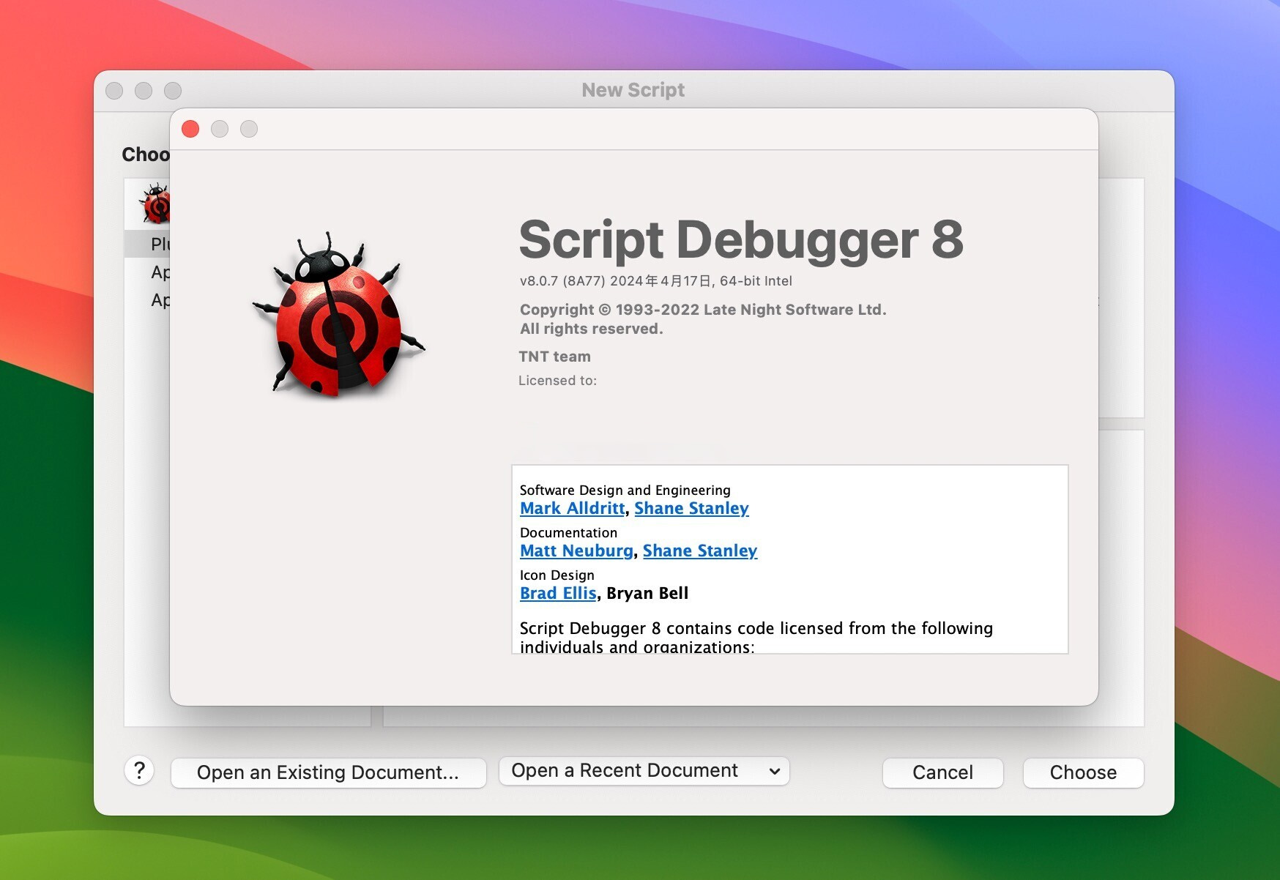Viewport: 1280px width, 880px height.
Task: Click the Cancel button
Action: [x=942, y=772]
